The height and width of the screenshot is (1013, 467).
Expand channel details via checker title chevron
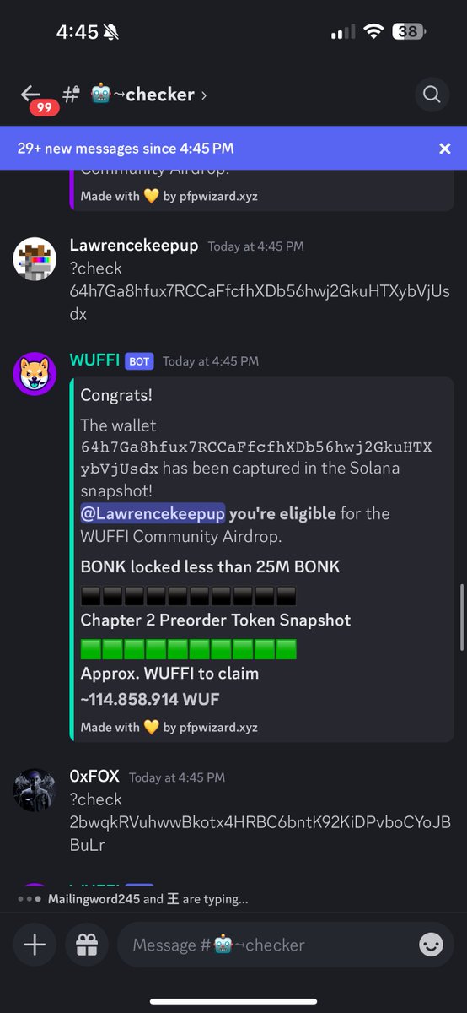coord(204,95)
